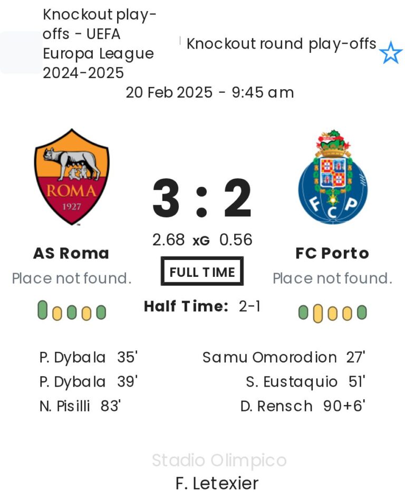Screen dimensions: 405x500
Task: Click FC Porto's tall yellow form pill
Action: (x=317, y=313)
